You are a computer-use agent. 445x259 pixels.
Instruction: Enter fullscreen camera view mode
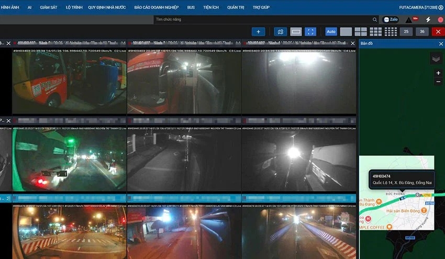310,31
